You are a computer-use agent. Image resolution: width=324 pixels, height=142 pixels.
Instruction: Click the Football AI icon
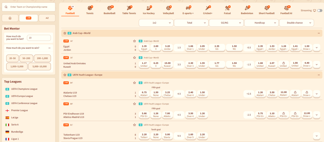(x=286, y=8)
